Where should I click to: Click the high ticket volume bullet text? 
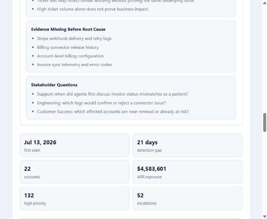(93, 9)
